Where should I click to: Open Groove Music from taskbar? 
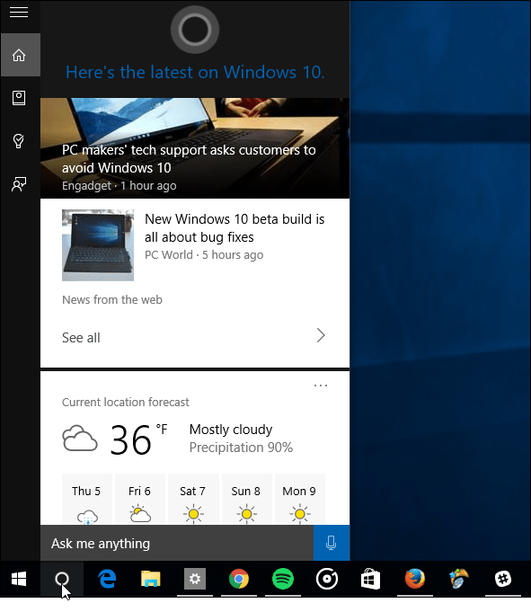(327, 579)
